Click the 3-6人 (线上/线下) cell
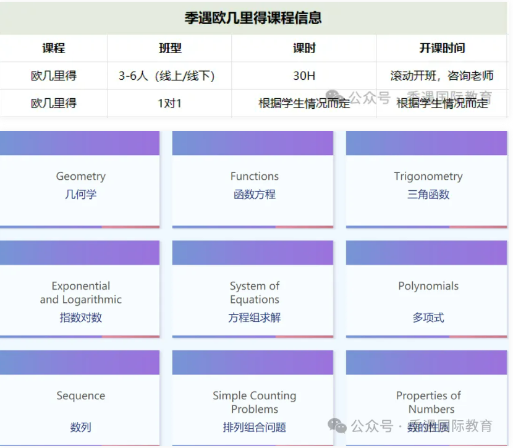The width and height of the screenshot is (513, 448). coord(166,76)
